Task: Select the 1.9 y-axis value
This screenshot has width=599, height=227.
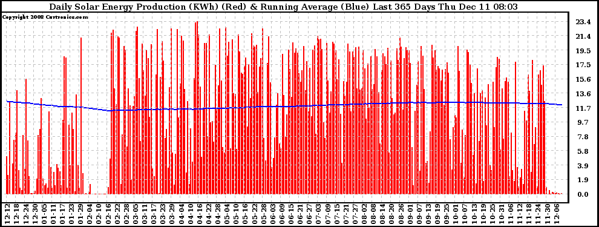Action: coord(583,180)
